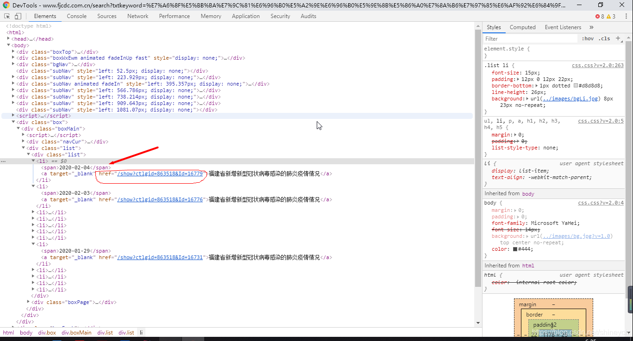Open the Application tab
633x341 pixels.
pyautogui.click(x=246, y=16)
